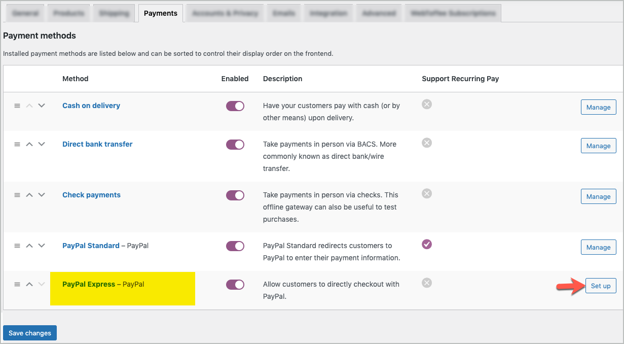Open the blurred Advanced tab
Viewport: 624px width, 344px height.
tap(379, 13)
